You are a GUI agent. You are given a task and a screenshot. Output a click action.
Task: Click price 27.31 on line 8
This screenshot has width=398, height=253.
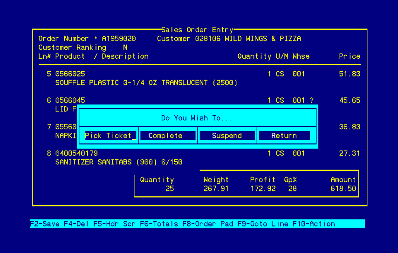coord(350,153)
